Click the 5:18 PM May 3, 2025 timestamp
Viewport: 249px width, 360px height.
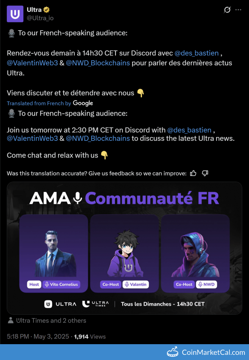(x=38, y=337)
